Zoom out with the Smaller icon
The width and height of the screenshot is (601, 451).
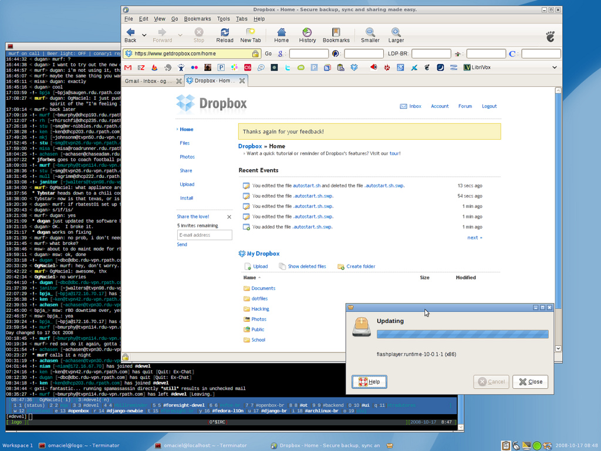(x=370, y=35)
